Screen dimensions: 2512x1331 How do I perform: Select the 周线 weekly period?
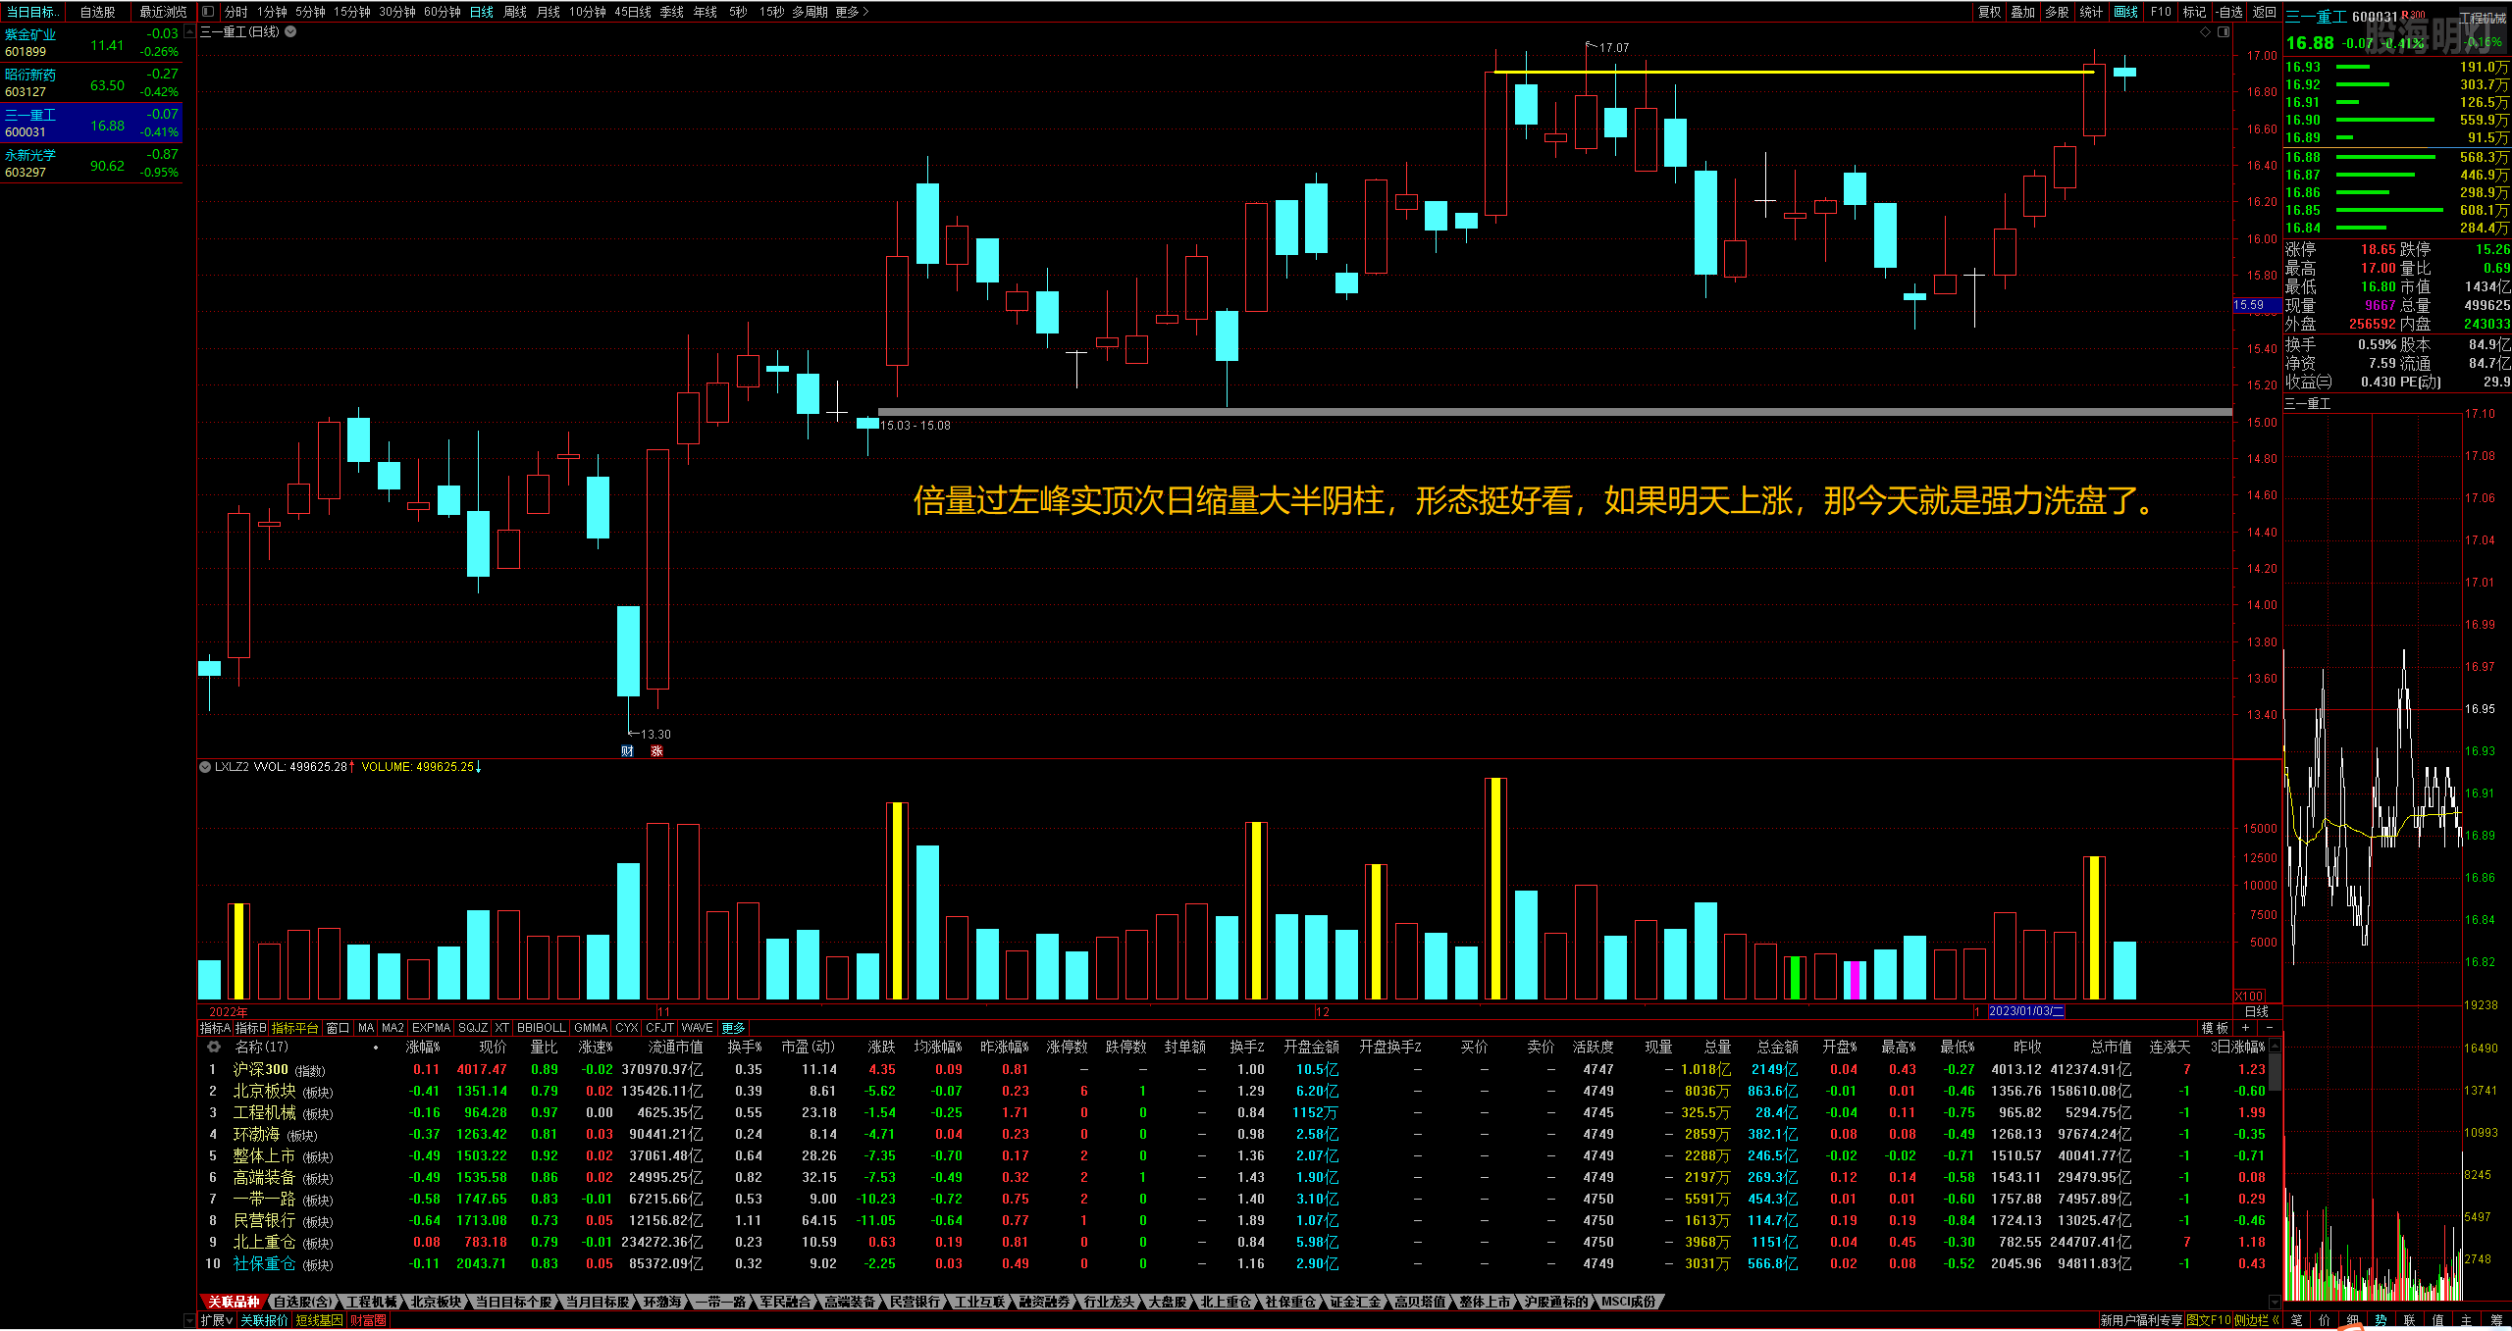(514, 12)
